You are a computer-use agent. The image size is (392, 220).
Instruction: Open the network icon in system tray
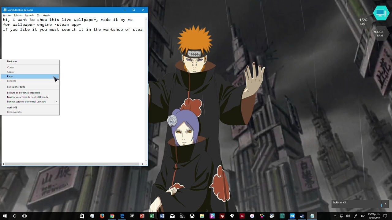pos(341,216)
